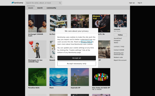155x96 pixels.
Task: Click the Montagem do Sax (VHOOR Flip) title
Action: click(35, 61)
